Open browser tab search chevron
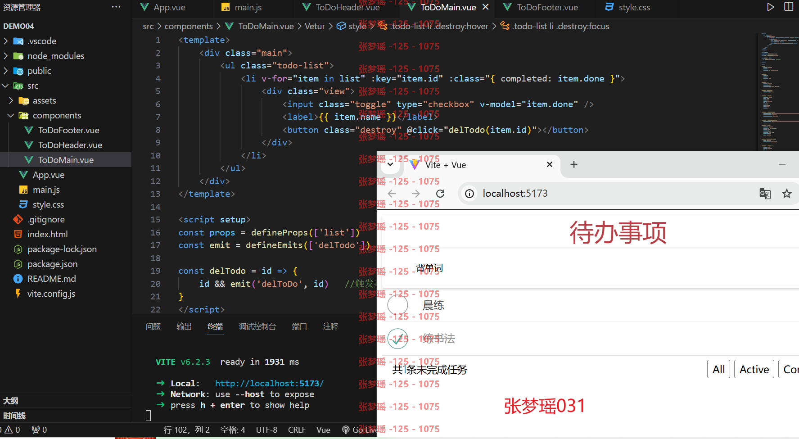The width and height of the screenshot is (799, 439). 390,164
